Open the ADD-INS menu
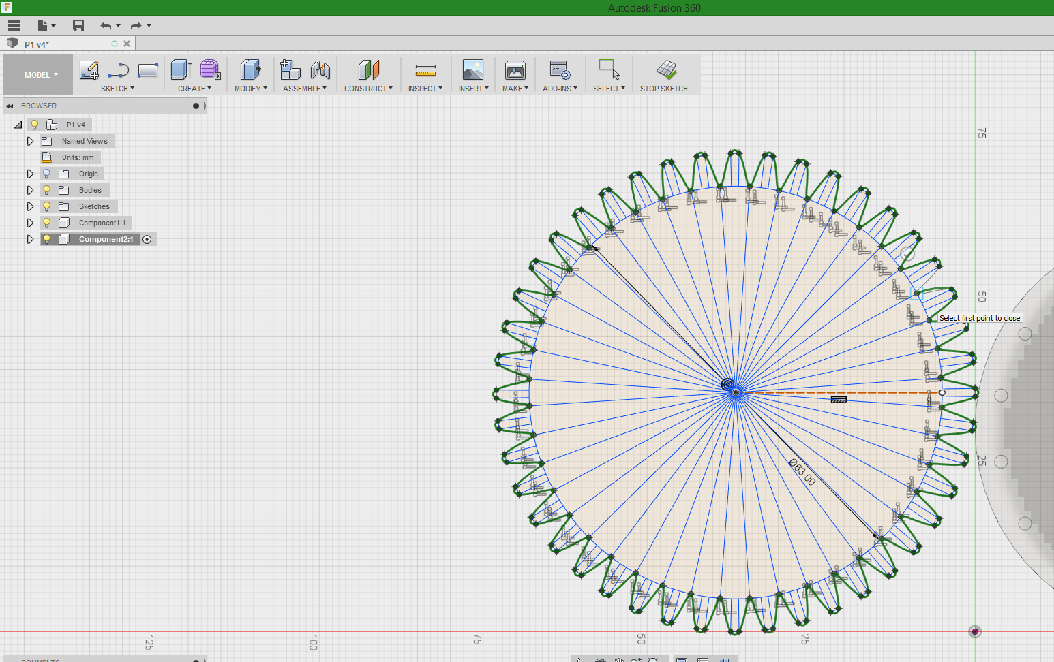1054x662 pixels. click(x=560, y=89)
